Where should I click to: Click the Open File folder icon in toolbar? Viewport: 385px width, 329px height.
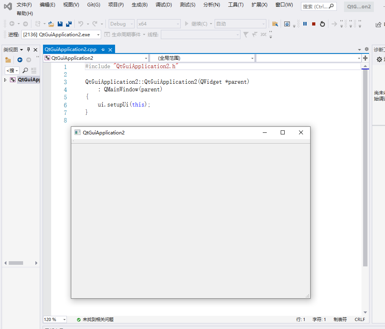pos(51,24)
